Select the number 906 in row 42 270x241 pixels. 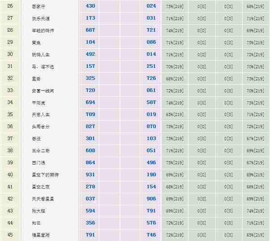[x=151, y=199]
